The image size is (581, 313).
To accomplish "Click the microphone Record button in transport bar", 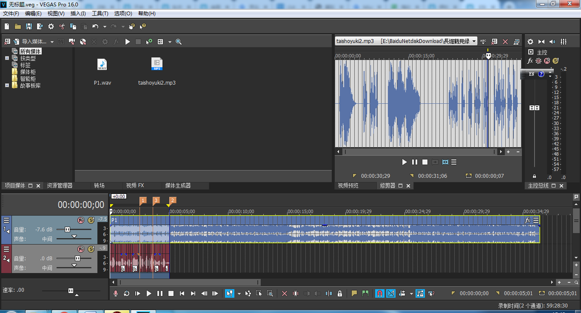I will (x=116, y=293).
